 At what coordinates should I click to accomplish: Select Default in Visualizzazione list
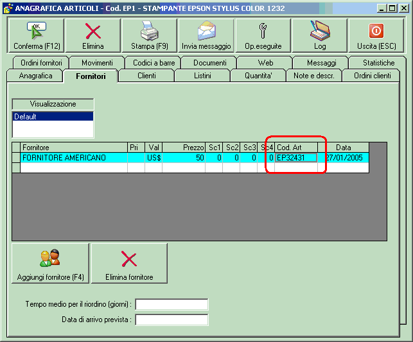pyautogui.click(x=53, y=116)
